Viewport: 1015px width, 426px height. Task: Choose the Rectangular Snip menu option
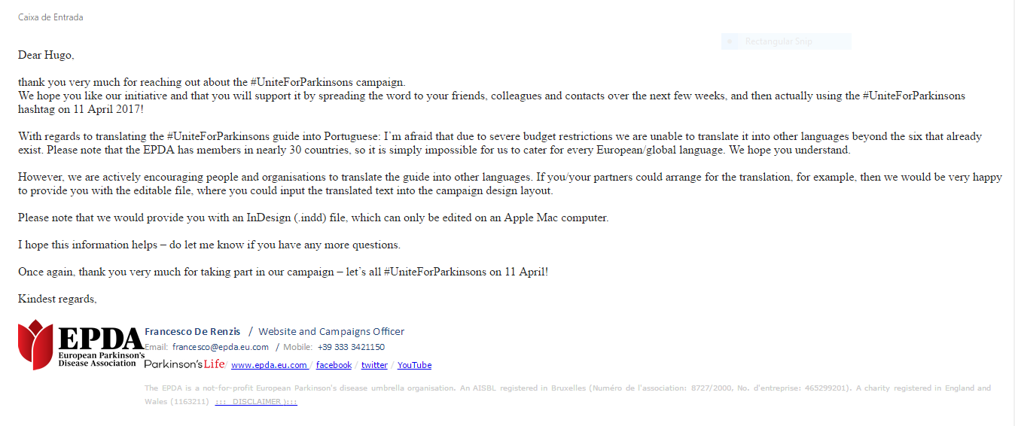click(779, 41)
